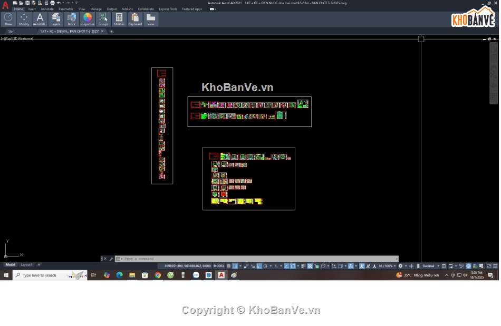Open the Draw ribbon panel
This screenshot has height=326, width=501.
[x=8, y=19]
